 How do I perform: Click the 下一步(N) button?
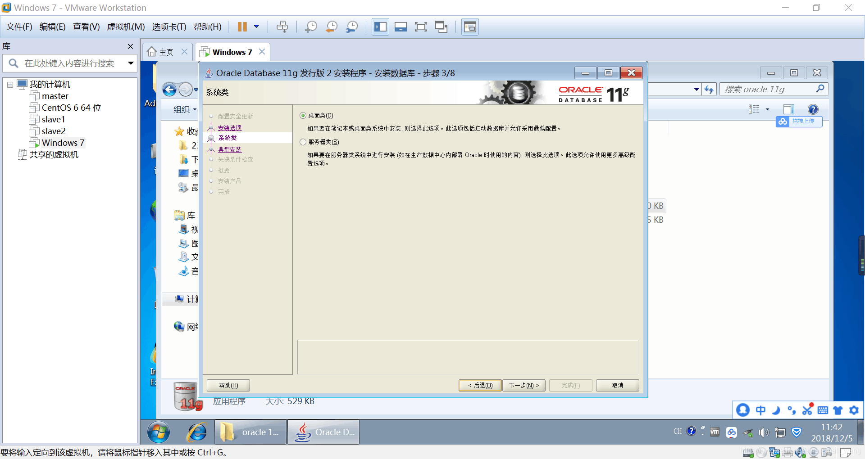524,386
